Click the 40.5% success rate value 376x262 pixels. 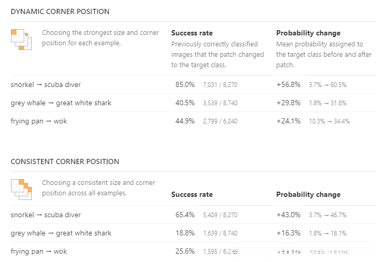[185, 103]
